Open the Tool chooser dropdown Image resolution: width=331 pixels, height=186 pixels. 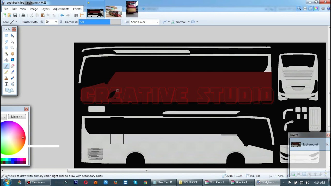pyautogui.click(x=16, y=22)
